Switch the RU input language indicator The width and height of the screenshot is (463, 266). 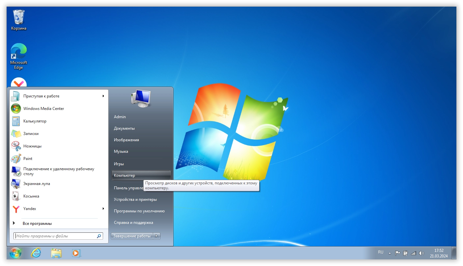(381, 252)
